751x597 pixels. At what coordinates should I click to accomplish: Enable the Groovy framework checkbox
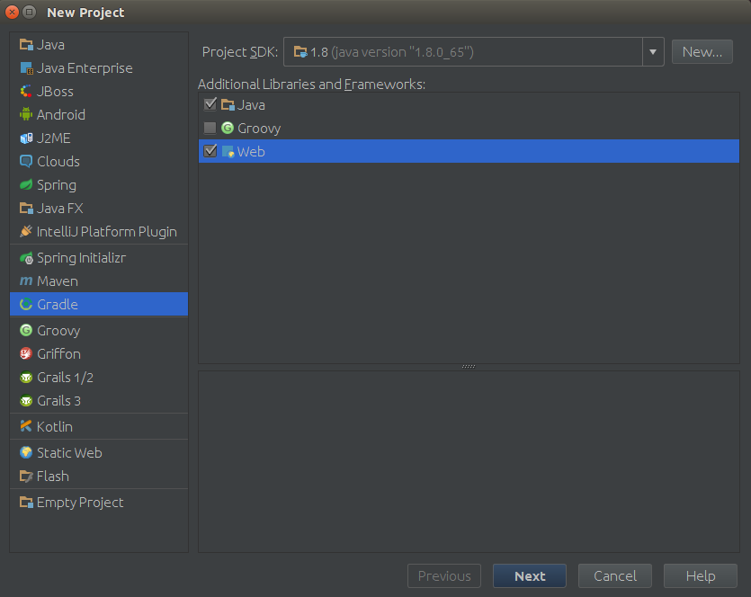pos(210,128)
